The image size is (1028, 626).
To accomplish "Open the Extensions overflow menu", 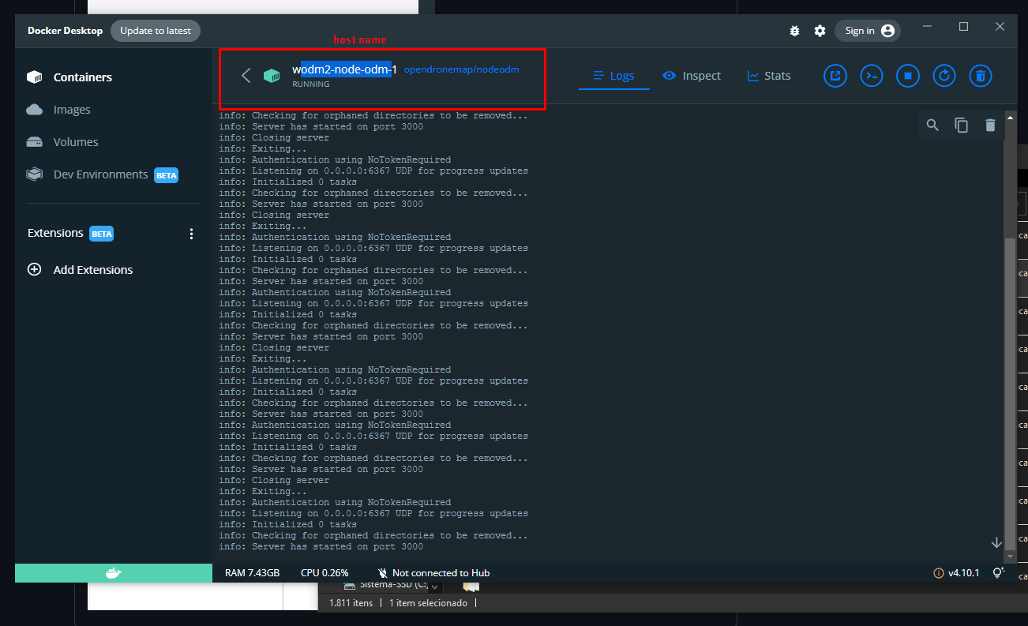I will coord(191,233).
